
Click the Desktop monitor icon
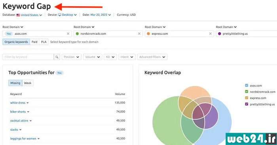[60, 15]
